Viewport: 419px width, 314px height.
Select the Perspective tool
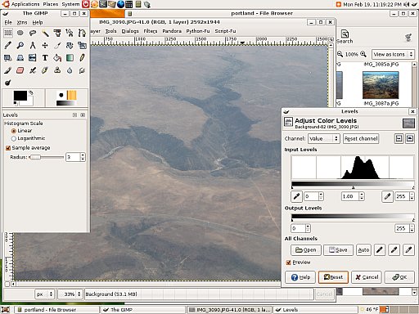click(x=20, y=58)
